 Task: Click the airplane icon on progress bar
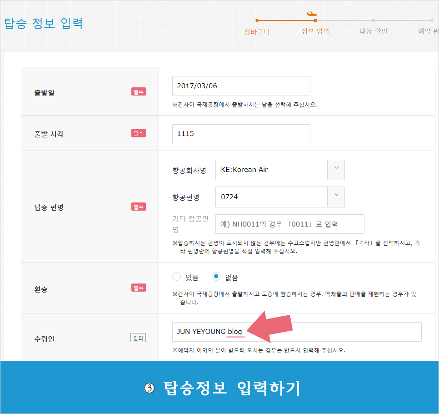312,13
